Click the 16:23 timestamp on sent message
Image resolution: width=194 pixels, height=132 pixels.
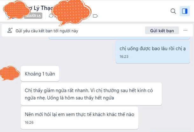pyautogui.click(x=124, y=56)
